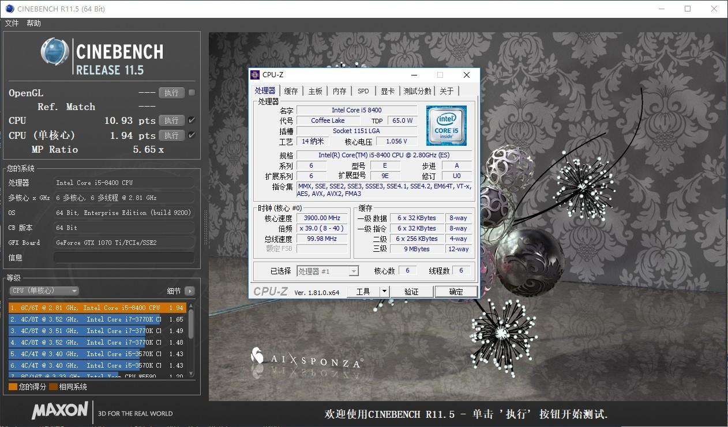Open the CPU (单核心) ranking dropdown

click(44, 291)
